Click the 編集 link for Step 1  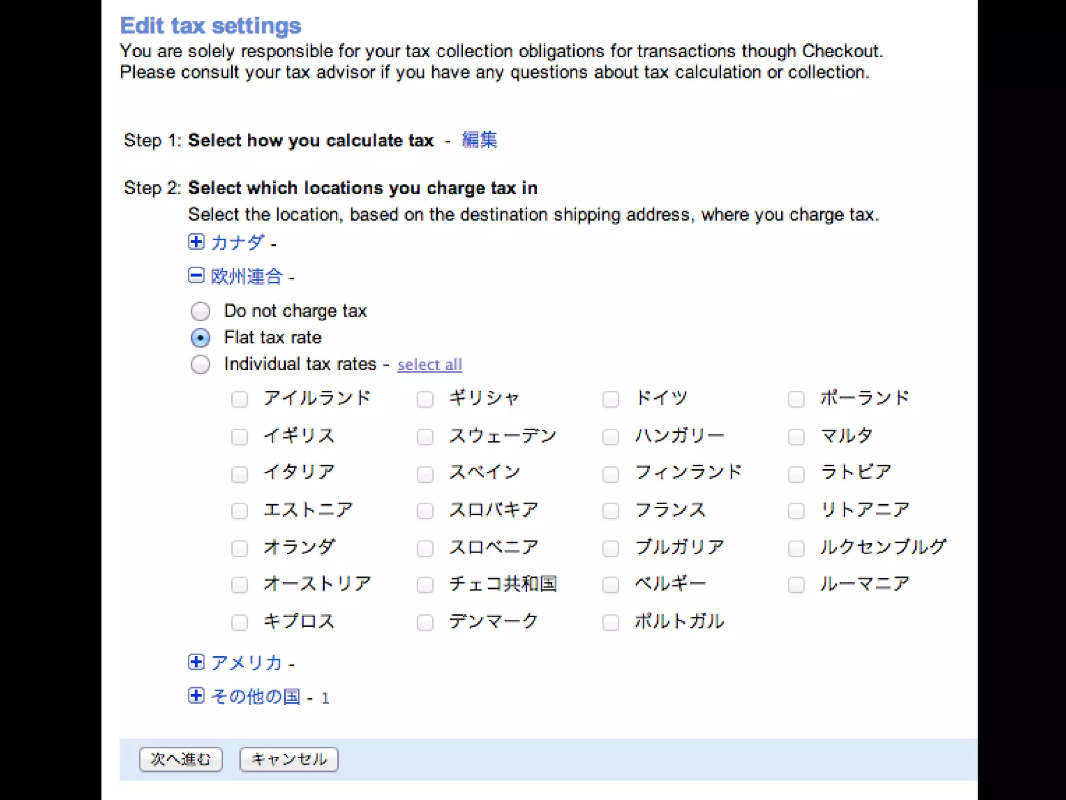click(x=479, y=140)
